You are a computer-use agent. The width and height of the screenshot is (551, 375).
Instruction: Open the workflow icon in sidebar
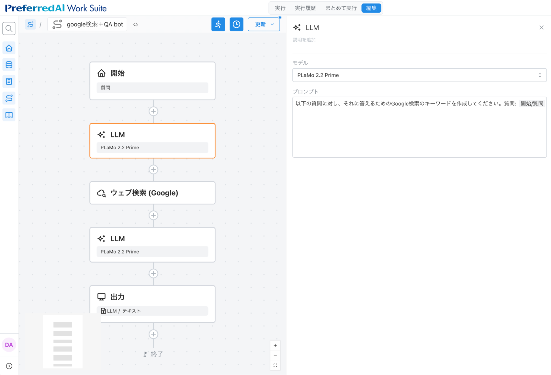(x=9, y=98)
